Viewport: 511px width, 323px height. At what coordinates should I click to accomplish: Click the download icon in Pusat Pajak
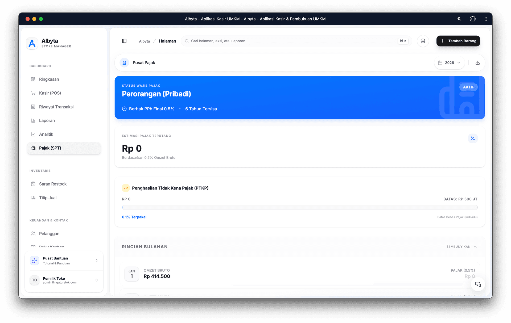point(477,63)
